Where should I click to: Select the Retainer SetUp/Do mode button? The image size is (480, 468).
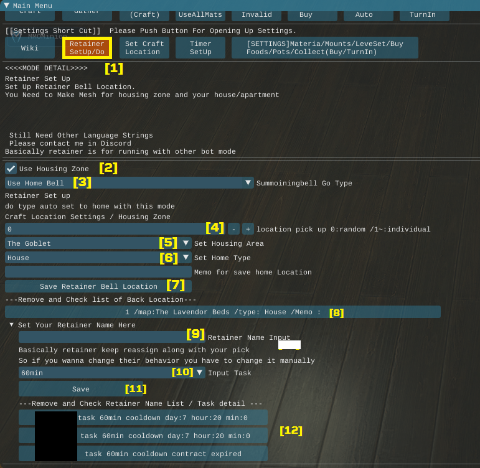pos(87,48)
